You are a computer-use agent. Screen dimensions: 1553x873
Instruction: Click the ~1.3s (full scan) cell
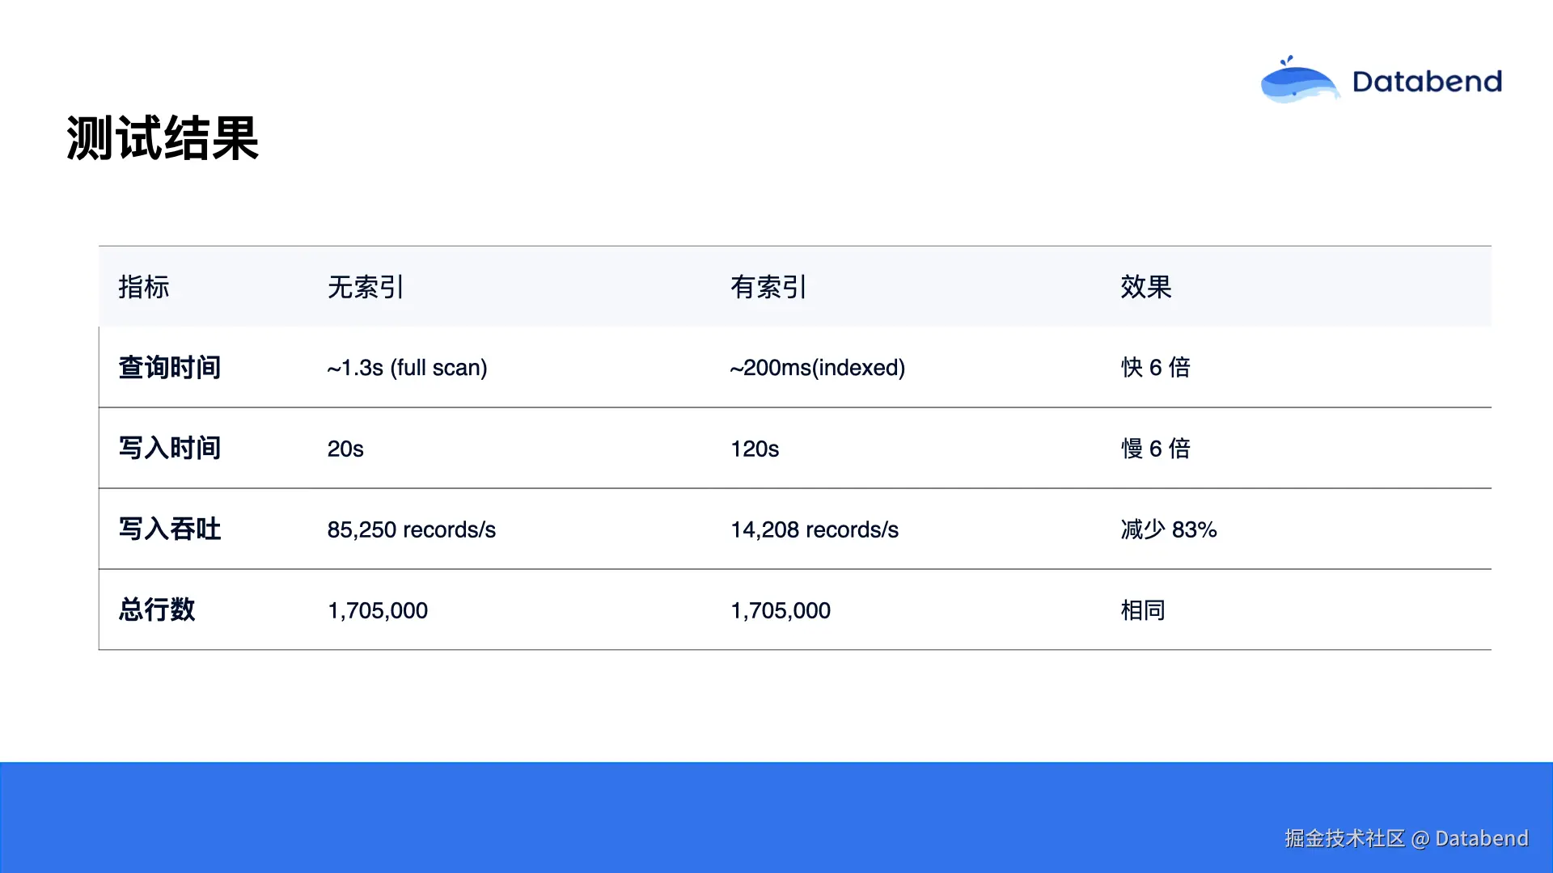click(x=407, y=368)
